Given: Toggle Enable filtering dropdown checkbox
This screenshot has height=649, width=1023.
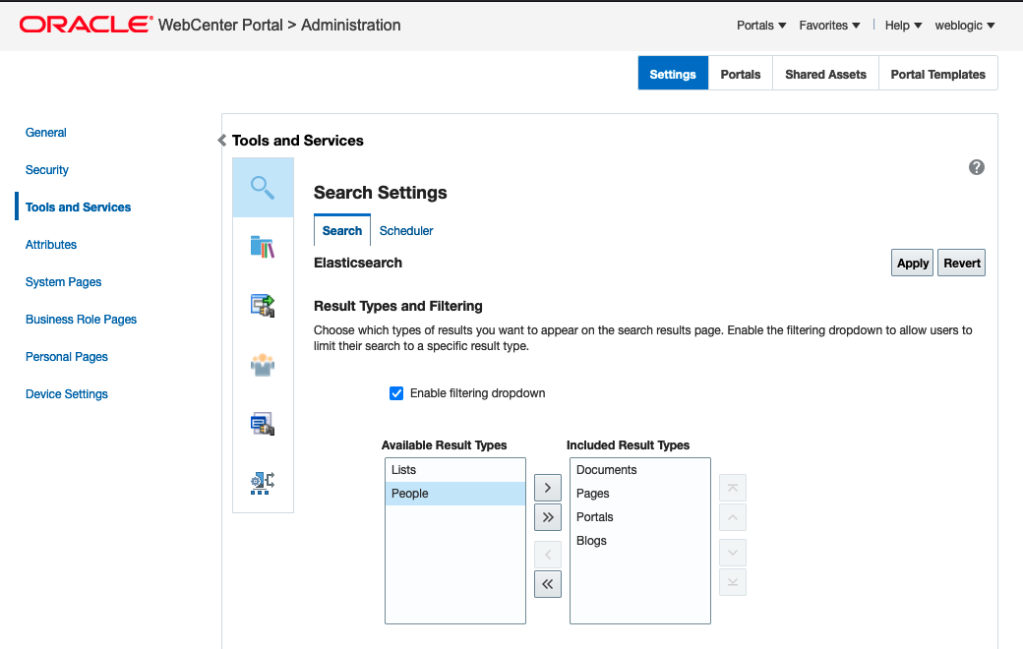Looking at the screenshot, I should tap(396, 393).
